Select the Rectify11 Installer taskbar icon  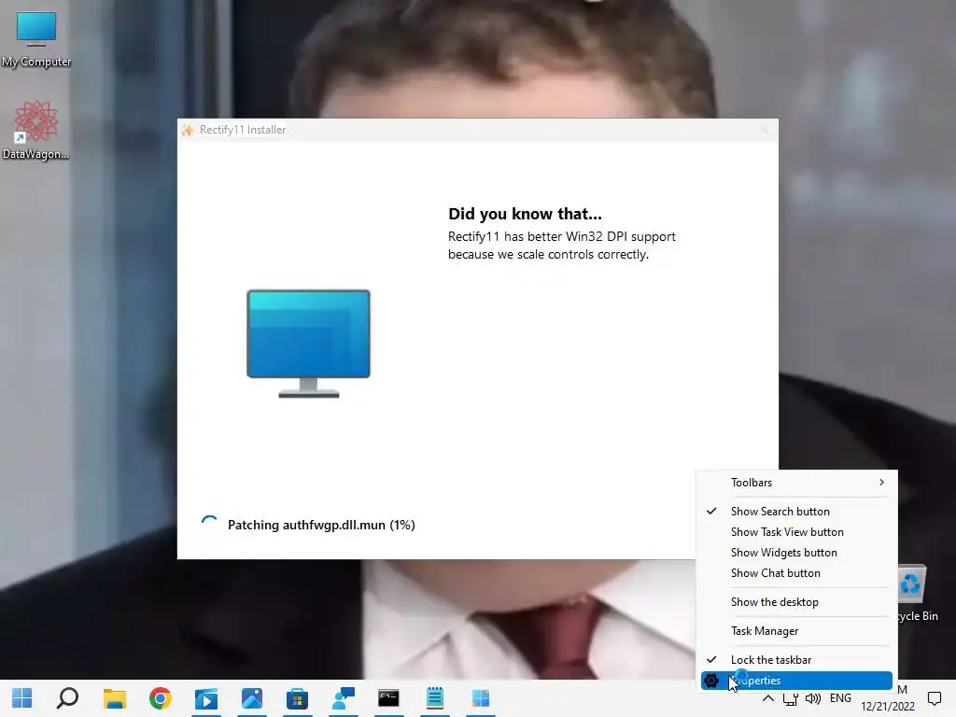click(x=481, y=698)
